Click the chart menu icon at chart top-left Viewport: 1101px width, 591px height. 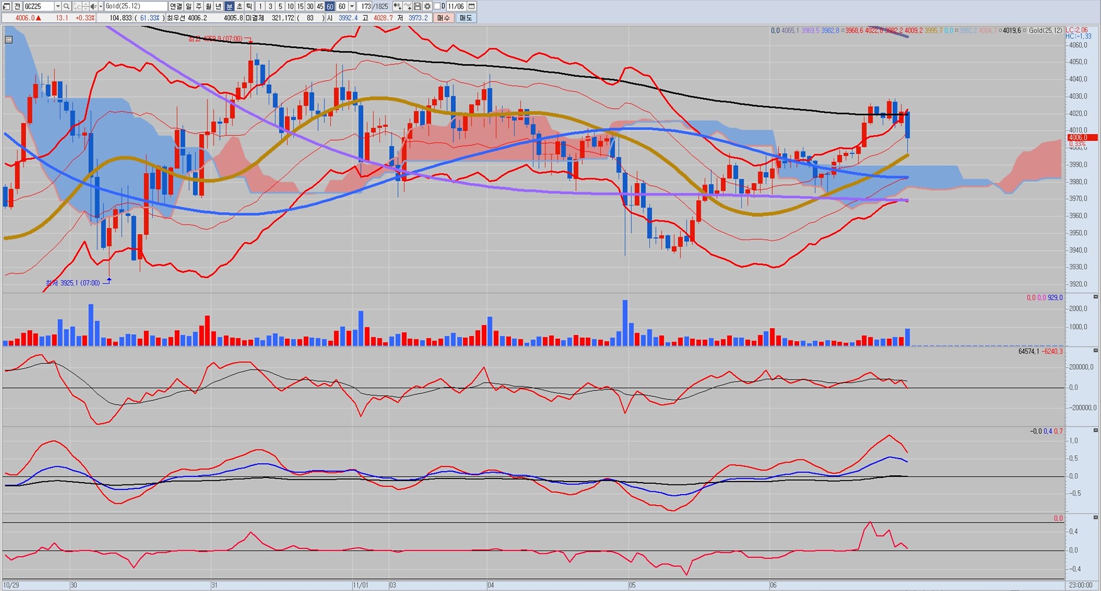8,40
